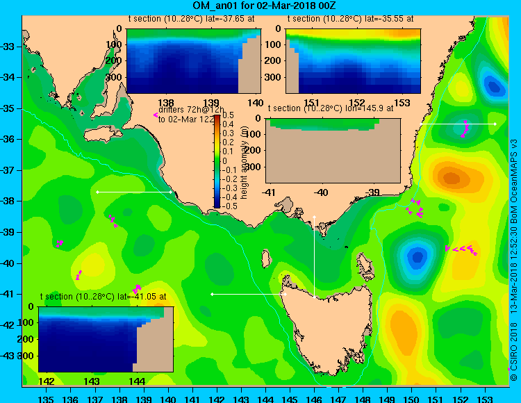
Task: Click the 0.2 value on the color bar
Action: [x=228, y=142]
